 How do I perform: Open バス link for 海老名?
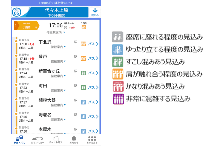point(93,117)
